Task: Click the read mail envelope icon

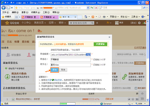Action: tap(99, 17)
